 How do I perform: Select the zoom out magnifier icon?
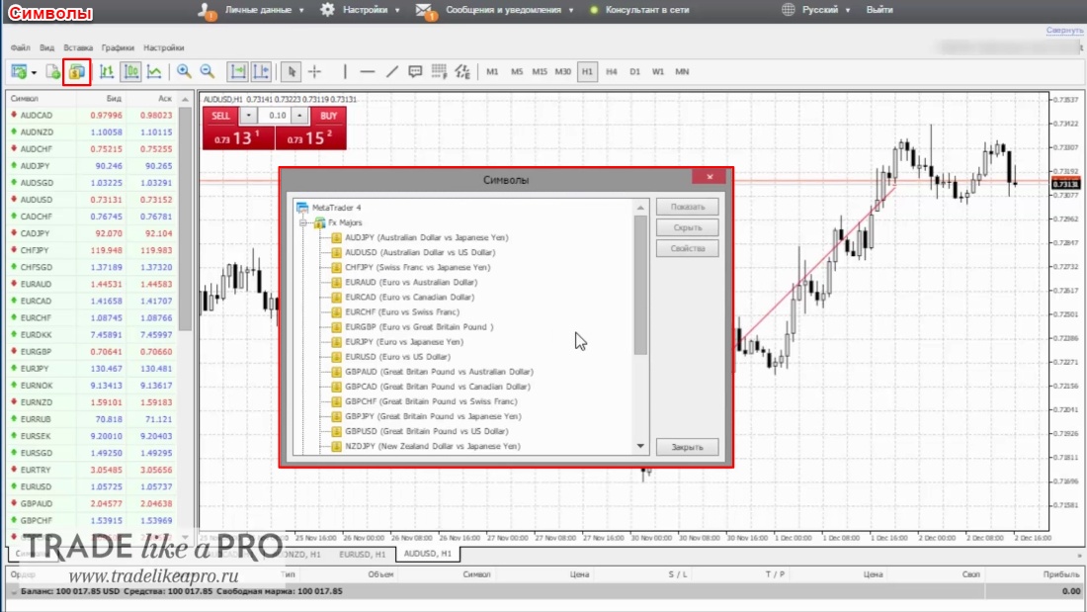click(x=207, y=71)
